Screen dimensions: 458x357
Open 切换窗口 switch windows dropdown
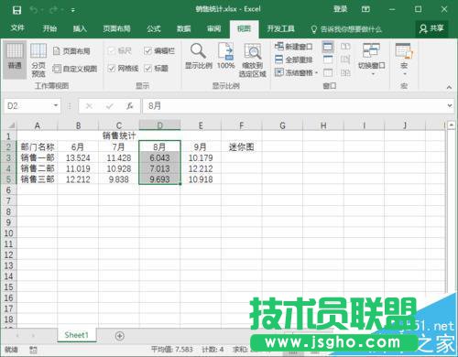371,59
